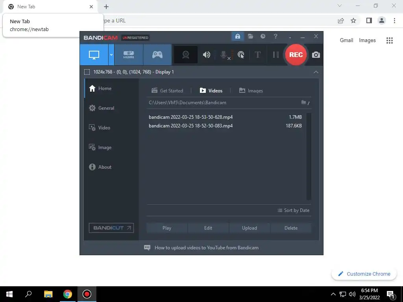
Task: Open Bandicam help question mark
Action: coord(275,37)
